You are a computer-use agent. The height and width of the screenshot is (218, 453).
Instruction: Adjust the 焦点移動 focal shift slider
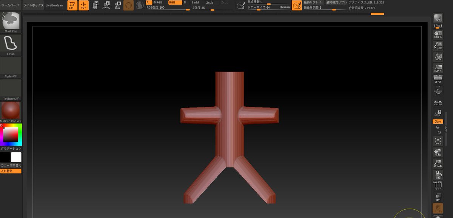(x=269, y=2)
